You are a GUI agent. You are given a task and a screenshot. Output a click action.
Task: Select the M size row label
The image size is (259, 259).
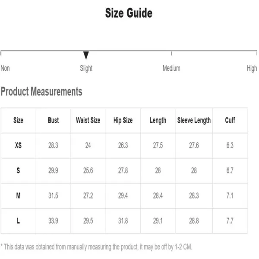coord(18,196)
